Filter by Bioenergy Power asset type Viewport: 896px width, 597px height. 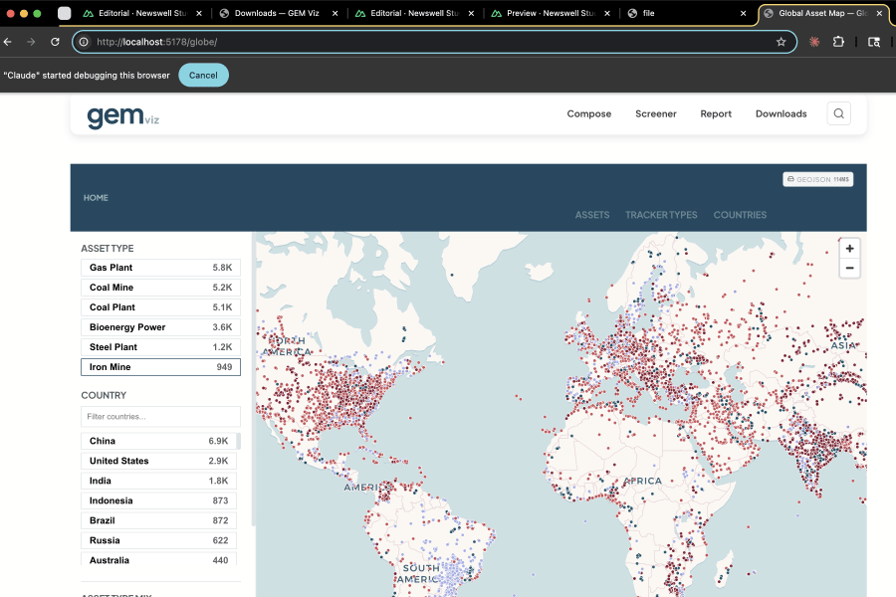(x=160, y=327)
